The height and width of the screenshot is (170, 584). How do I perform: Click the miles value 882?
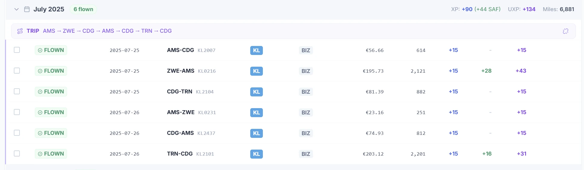pyautogui.click(x=421, y=92)
